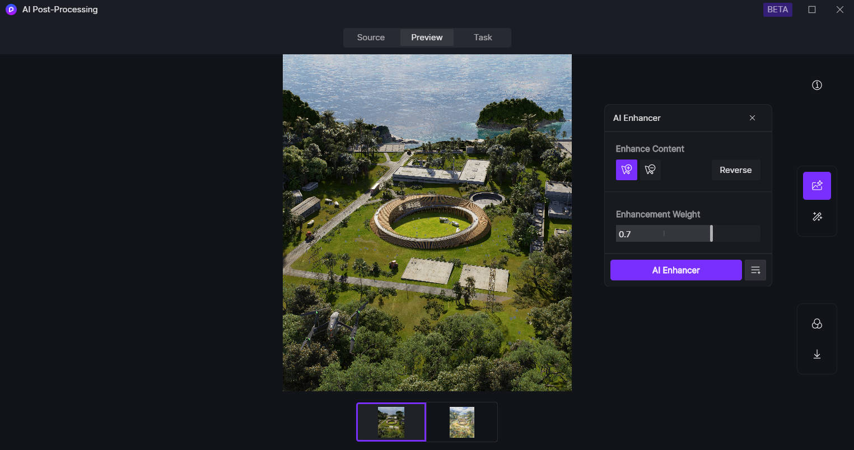
Task: Click the BETA badge in title bar
Action: pos(777,10)
